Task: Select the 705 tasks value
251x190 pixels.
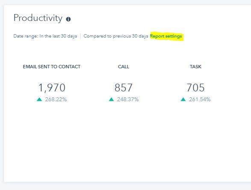Action: 195,88
